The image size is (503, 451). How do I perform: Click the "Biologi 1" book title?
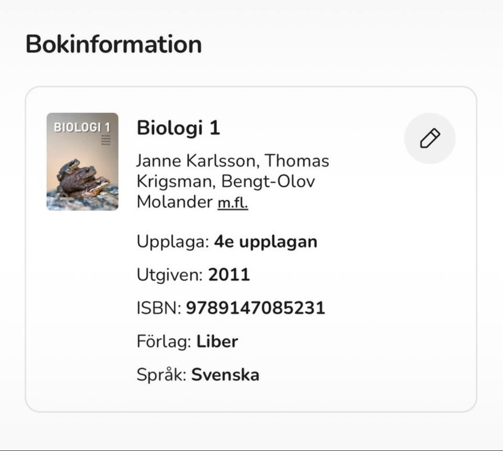(178, 128)
